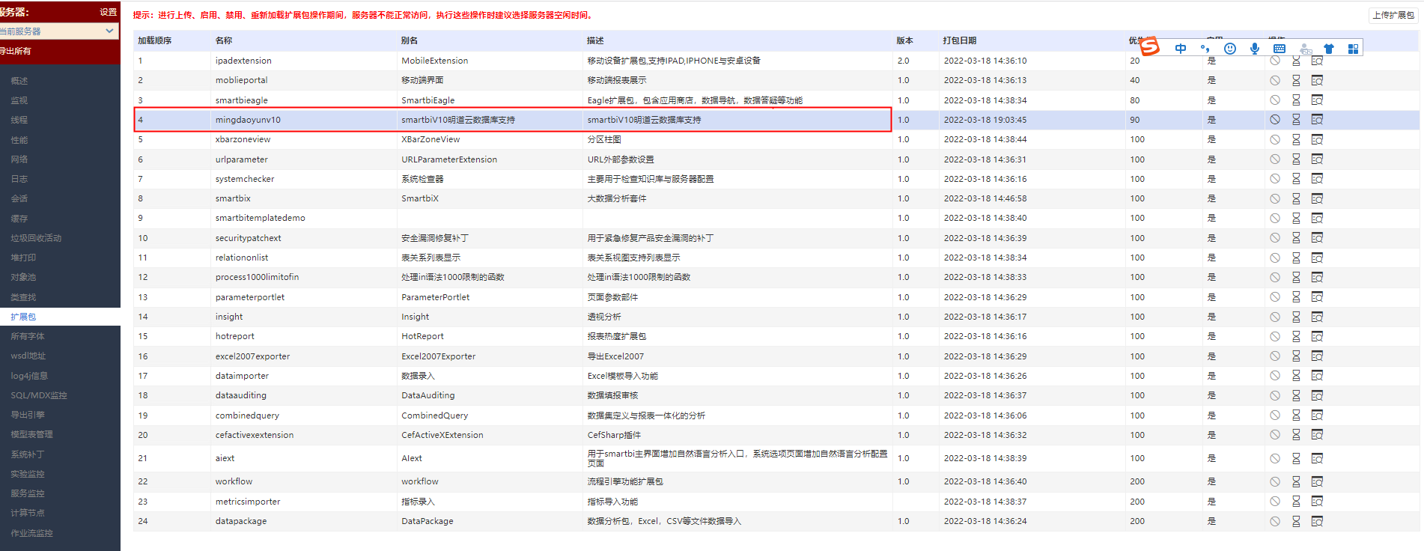1424x551 pixels.
Task: Open the wsdl地址 menu item
Action: (x=28, y=356)
